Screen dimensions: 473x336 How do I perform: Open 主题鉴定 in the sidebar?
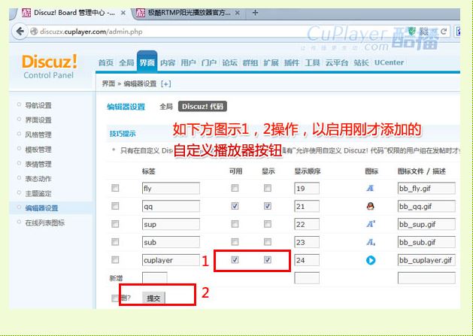point(38,193)
